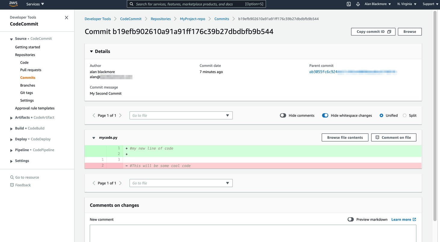
Task: Click the Learn more external link icon
Action: pyautogui.click(x=414, y=219)
